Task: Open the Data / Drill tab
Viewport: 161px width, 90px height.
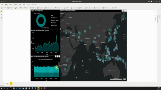Action: [x=34, y=4]
